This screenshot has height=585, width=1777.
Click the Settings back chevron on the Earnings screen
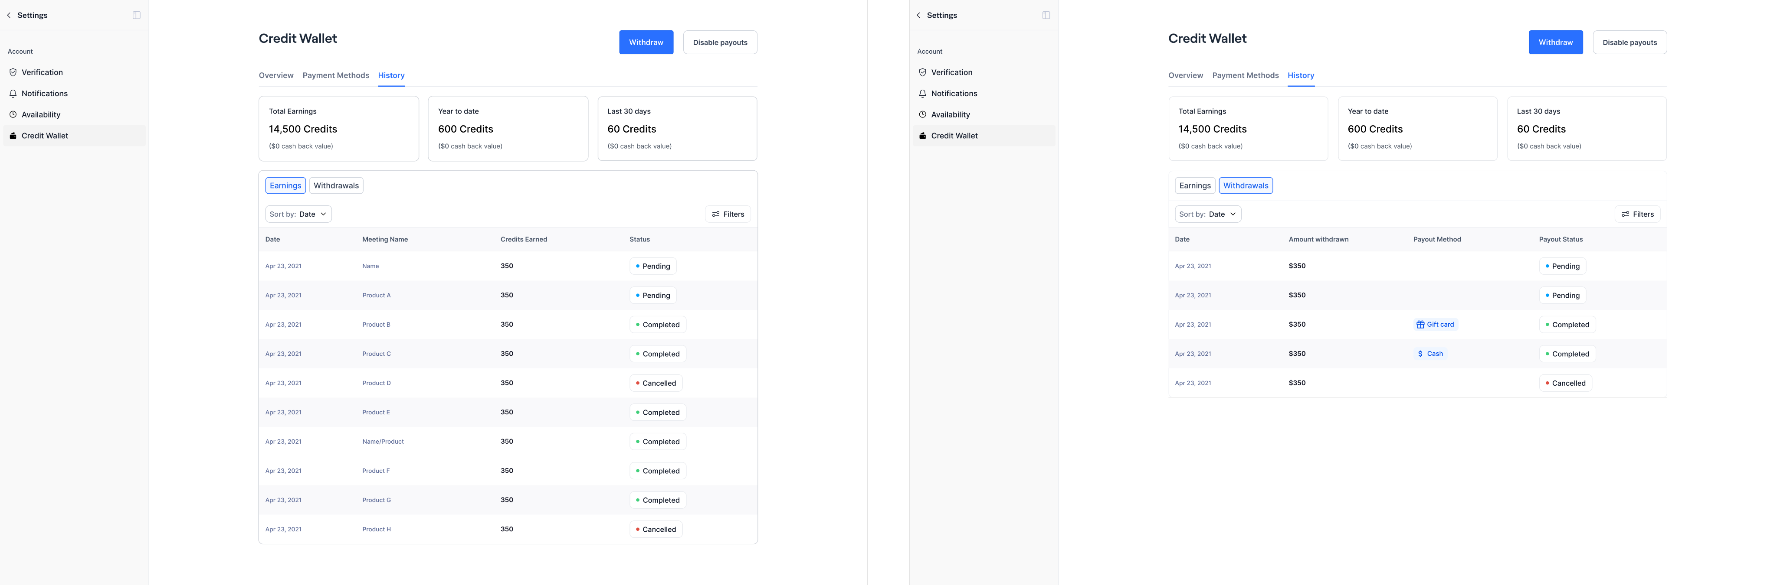[x=9, y=15]
